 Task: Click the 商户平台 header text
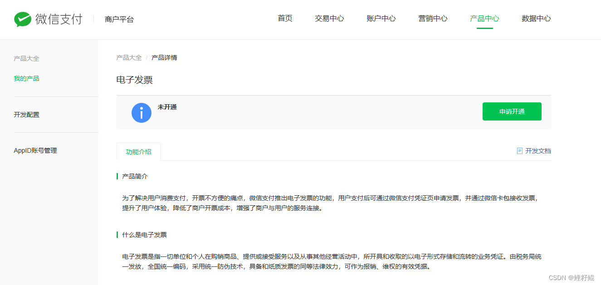tap(119, 19)
